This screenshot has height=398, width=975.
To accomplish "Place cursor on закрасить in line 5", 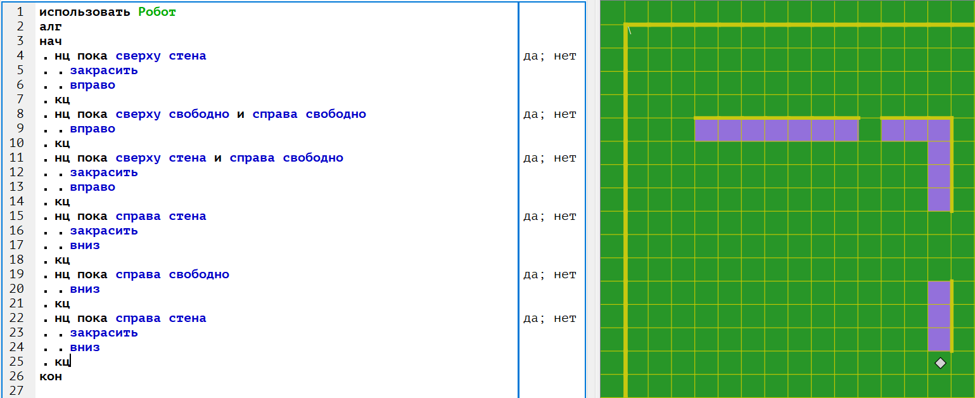I will tap(104, 70).
